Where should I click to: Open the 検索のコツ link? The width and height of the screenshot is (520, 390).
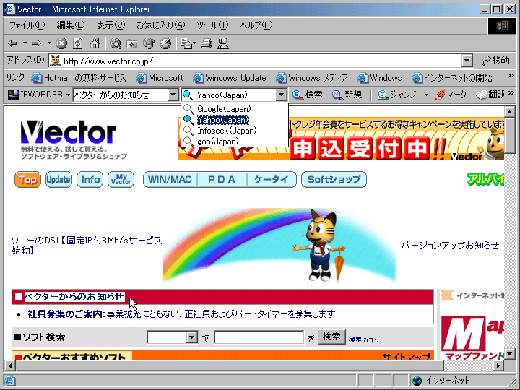[x=363, y=339]
